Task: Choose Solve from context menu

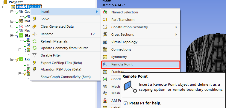Action: (66, 19)
